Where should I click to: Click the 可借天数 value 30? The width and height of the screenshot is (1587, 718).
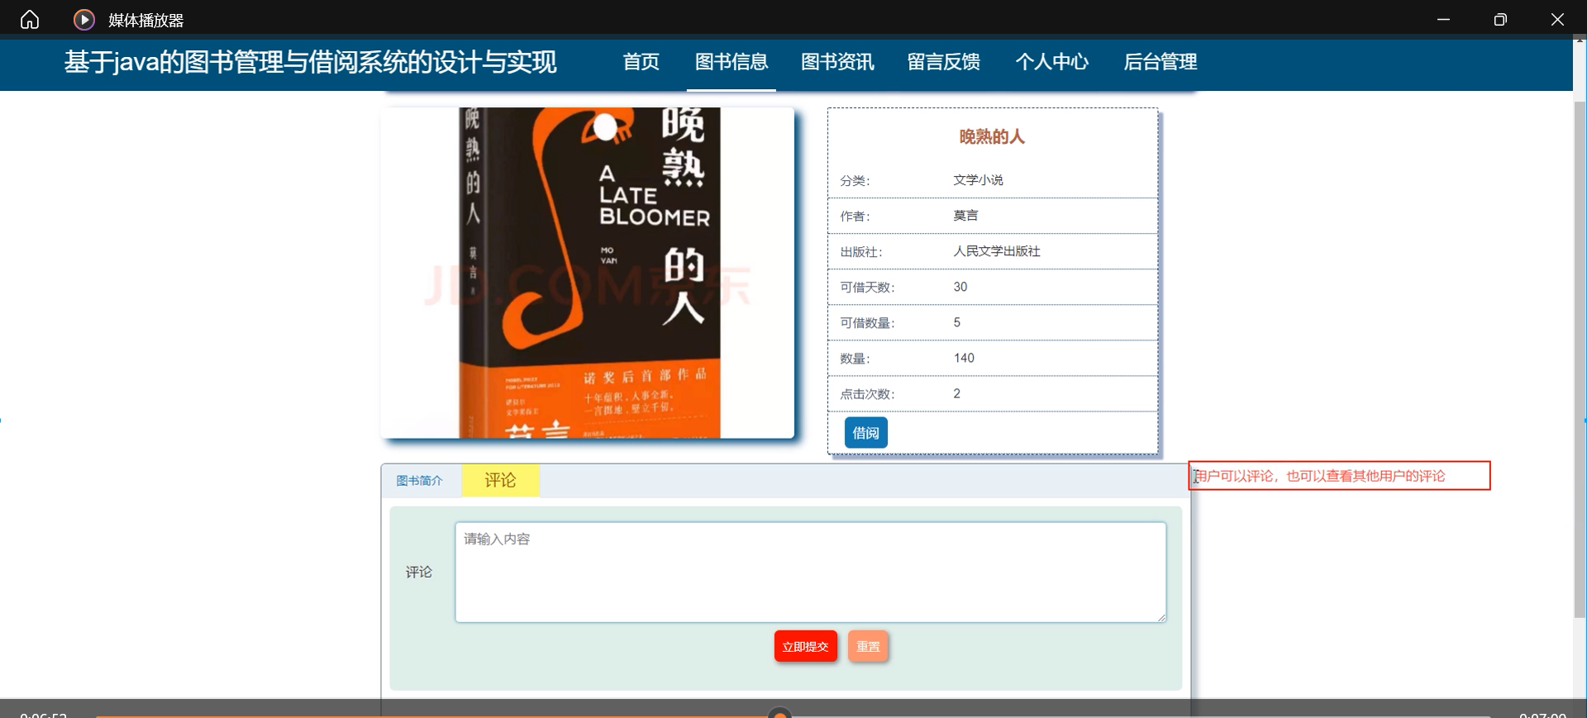point(960,287)
